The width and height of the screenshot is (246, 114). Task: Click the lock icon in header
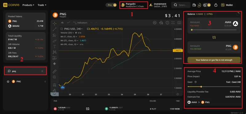click(216, 5)
